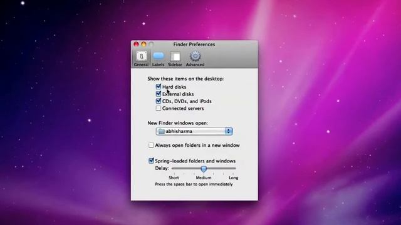
Task: Click the 'Show these items on the desktop:' label
Action: coord(185,79)
